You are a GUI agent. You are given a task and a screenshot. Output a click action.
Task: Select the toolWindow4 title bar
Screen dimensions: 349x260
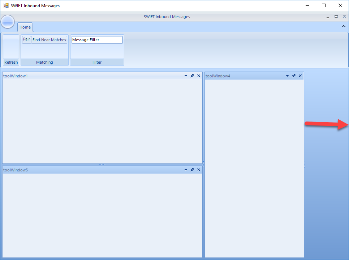coord(254,76)
